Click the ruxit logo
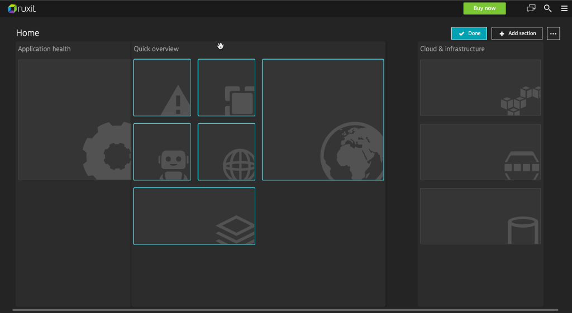 coord(22,9)
